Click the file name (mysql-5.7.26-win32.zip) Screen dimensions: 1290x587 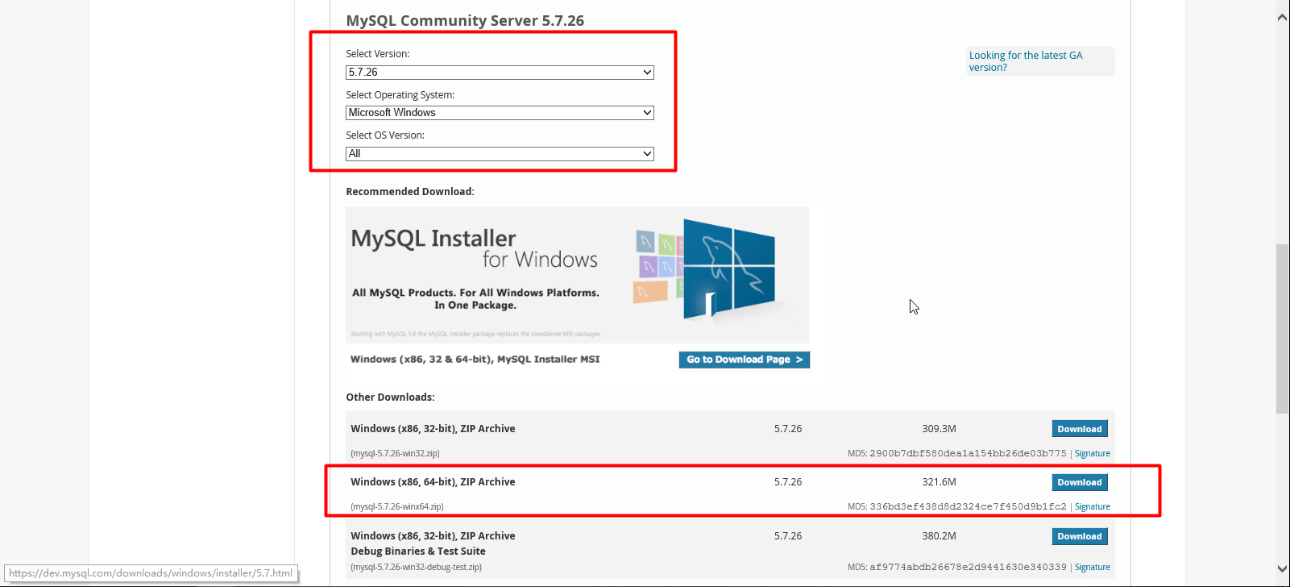[395, 454]
